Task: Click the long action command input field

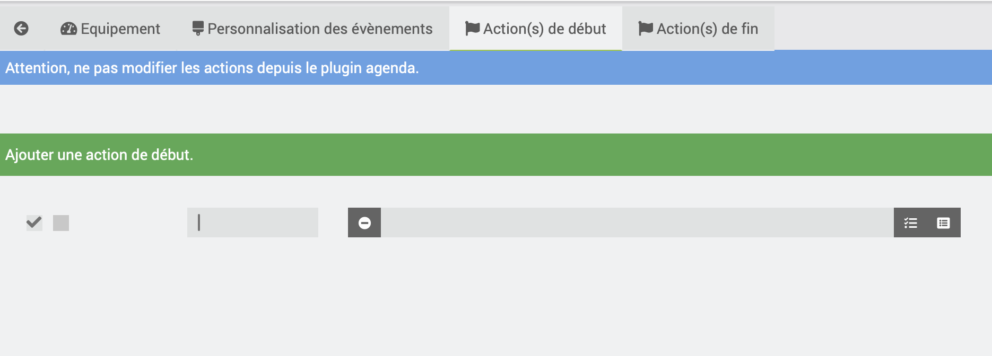Action: coord(637,223)
